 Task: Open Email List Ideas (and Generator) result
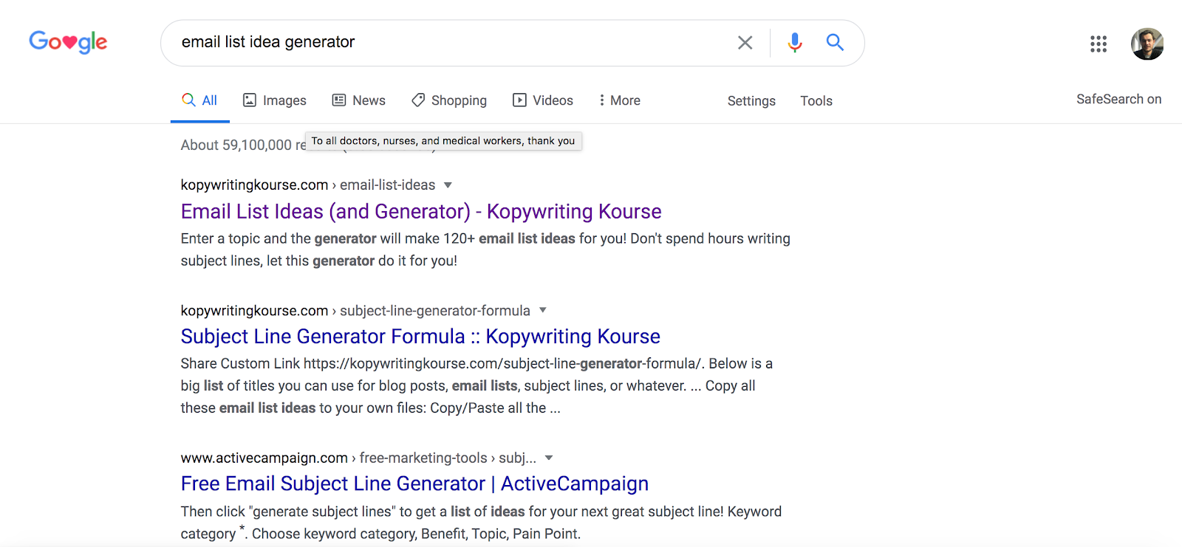[421, 212]
